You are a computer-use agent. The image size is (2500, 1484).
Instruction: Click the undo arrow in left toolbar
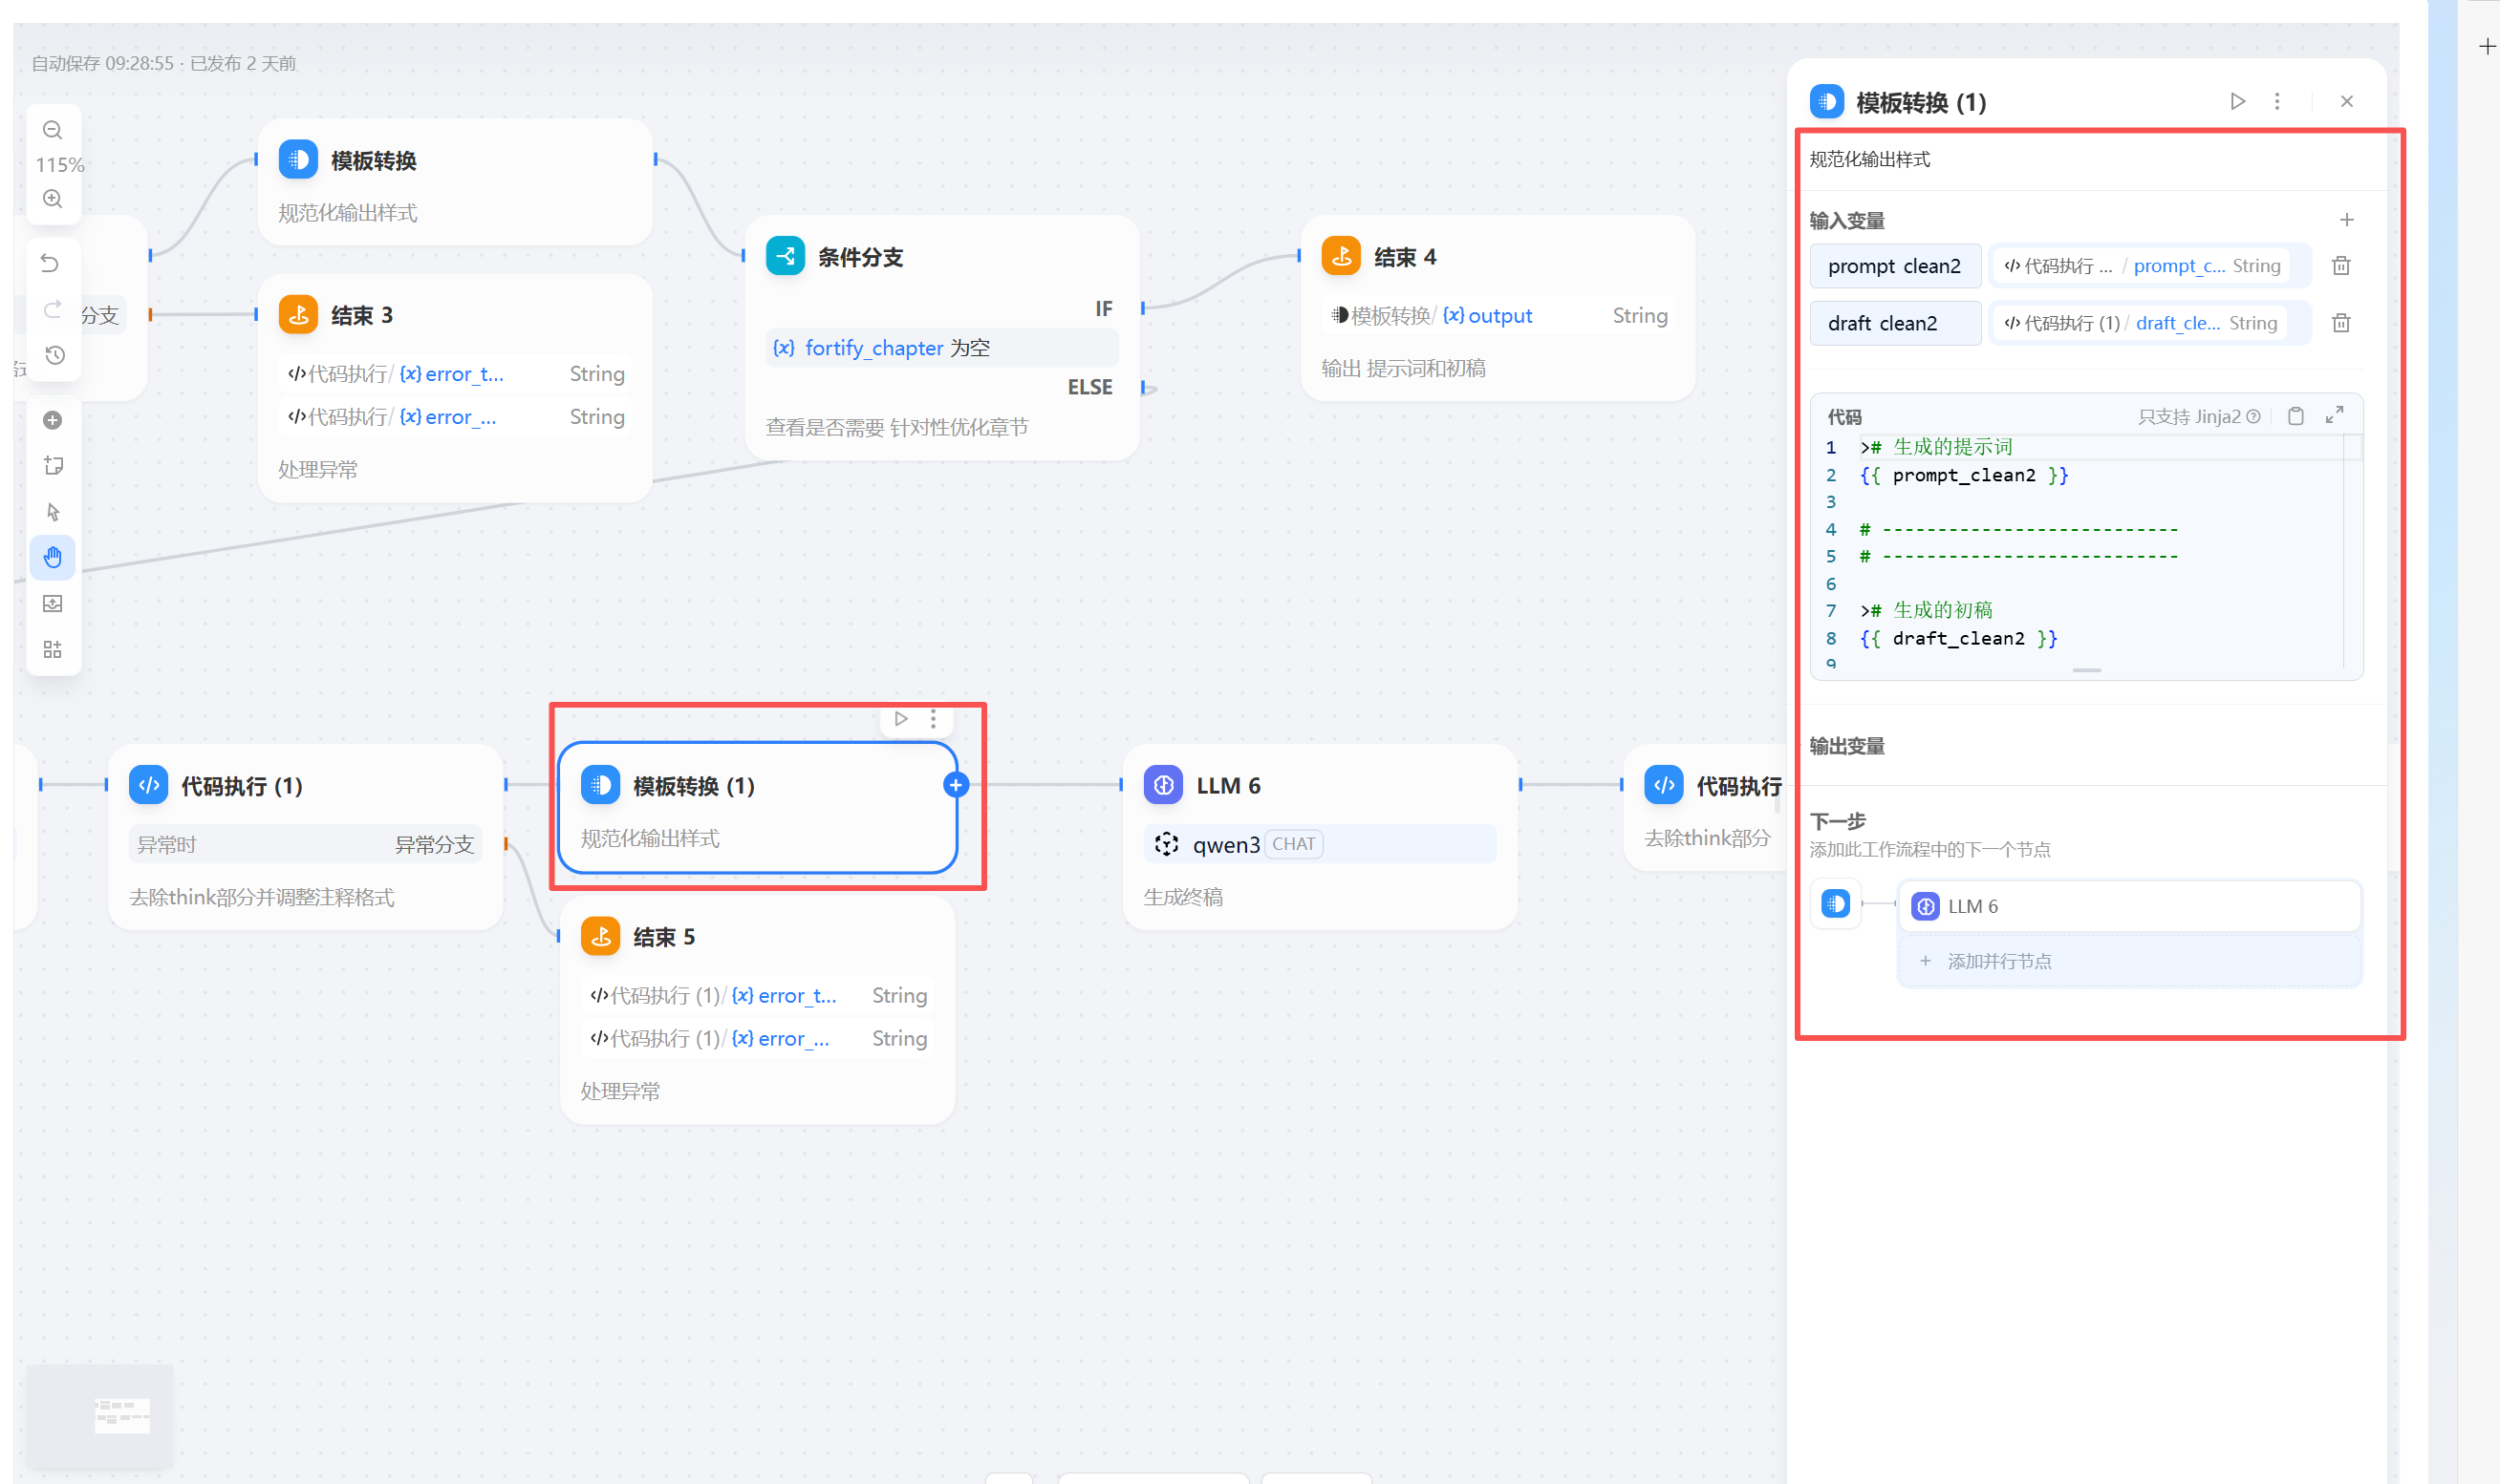pyautogui.click(x=50, y=263)
